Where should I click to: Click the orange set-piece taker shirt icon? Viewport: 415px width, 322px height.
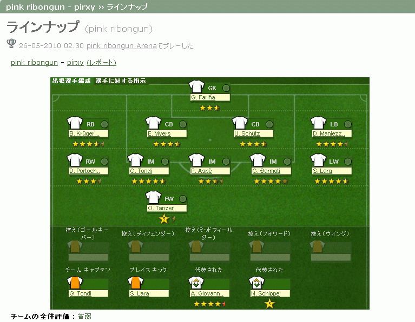(x=135, y=283)
